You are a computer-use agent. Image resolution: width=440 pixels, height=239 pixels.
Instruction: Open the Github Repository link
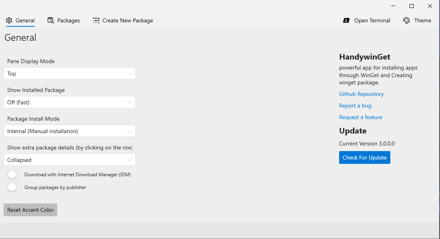361,94
